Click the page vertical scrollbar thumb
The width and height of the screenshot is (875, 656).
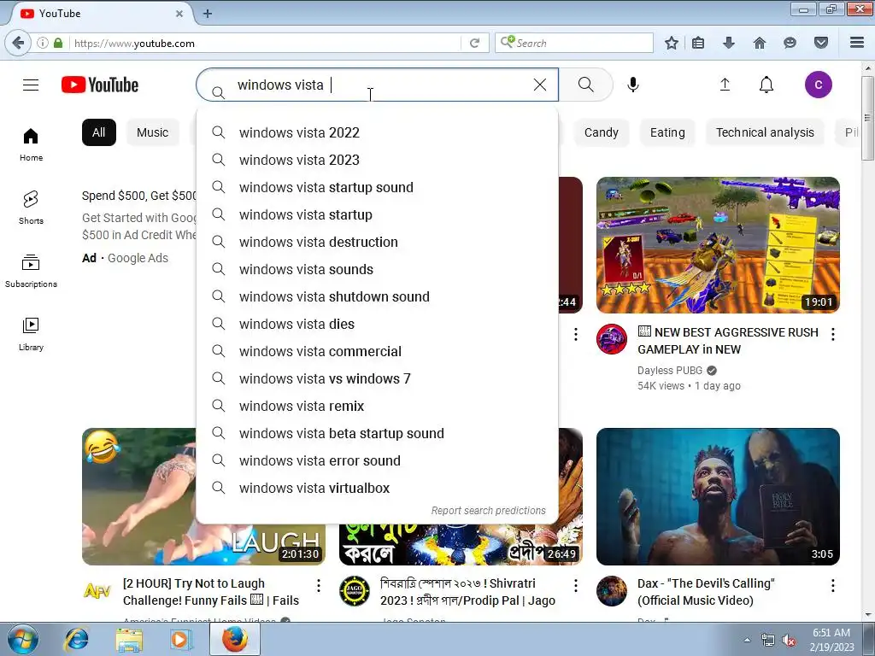click(x=867, y=117)
